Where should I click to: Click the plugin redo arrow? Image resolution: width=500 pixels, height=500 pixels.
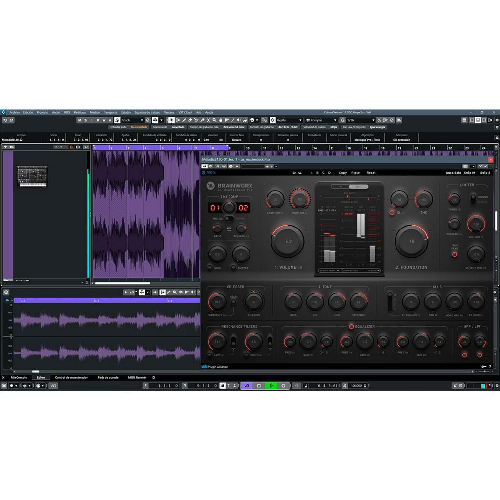pyautogui.click(x=300, y=173)
